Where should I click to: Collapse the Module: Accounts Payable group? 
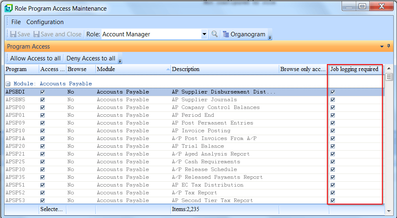[8, 84]
